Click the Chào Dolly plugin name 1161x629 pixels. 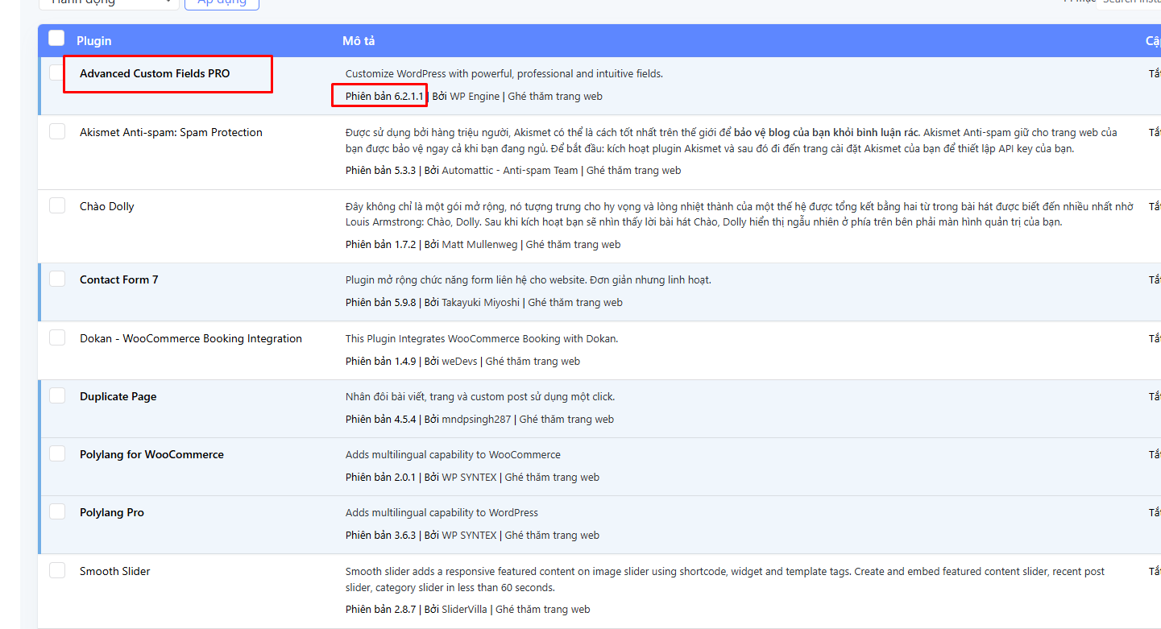coord(107,206)
